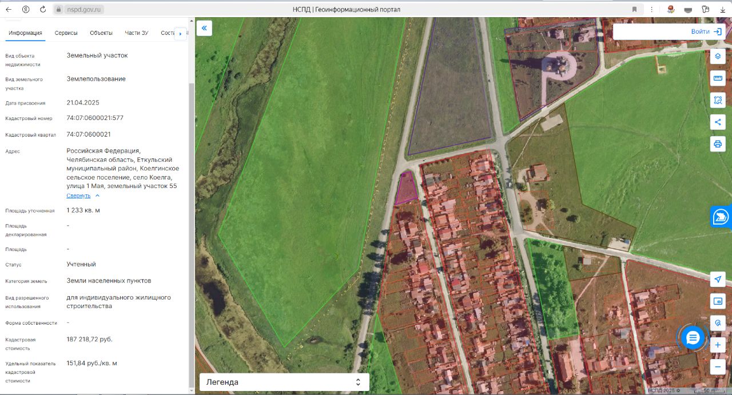Viewport: 732px width, 395px height.
Task: Activate the area search selection tool
Action: [718, 100]
